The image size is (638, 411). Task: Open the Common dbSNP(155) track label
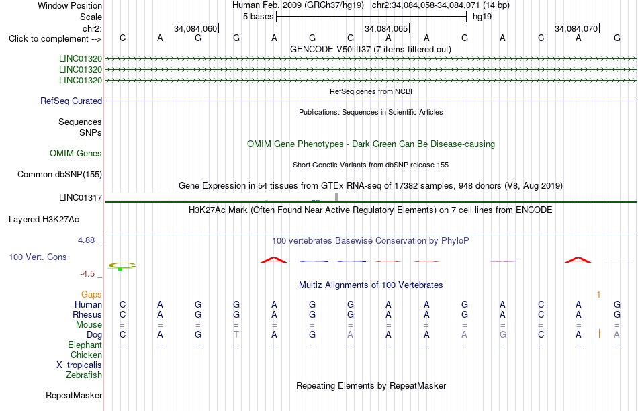[x=60, y=174]
